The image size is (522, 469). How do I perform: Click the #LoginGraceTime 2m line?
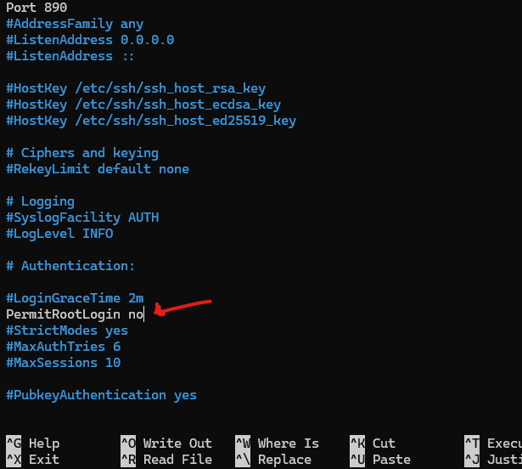pos(75,298)
